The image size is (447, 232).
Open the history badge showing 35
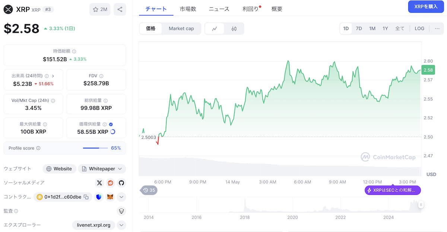[149, 190]
